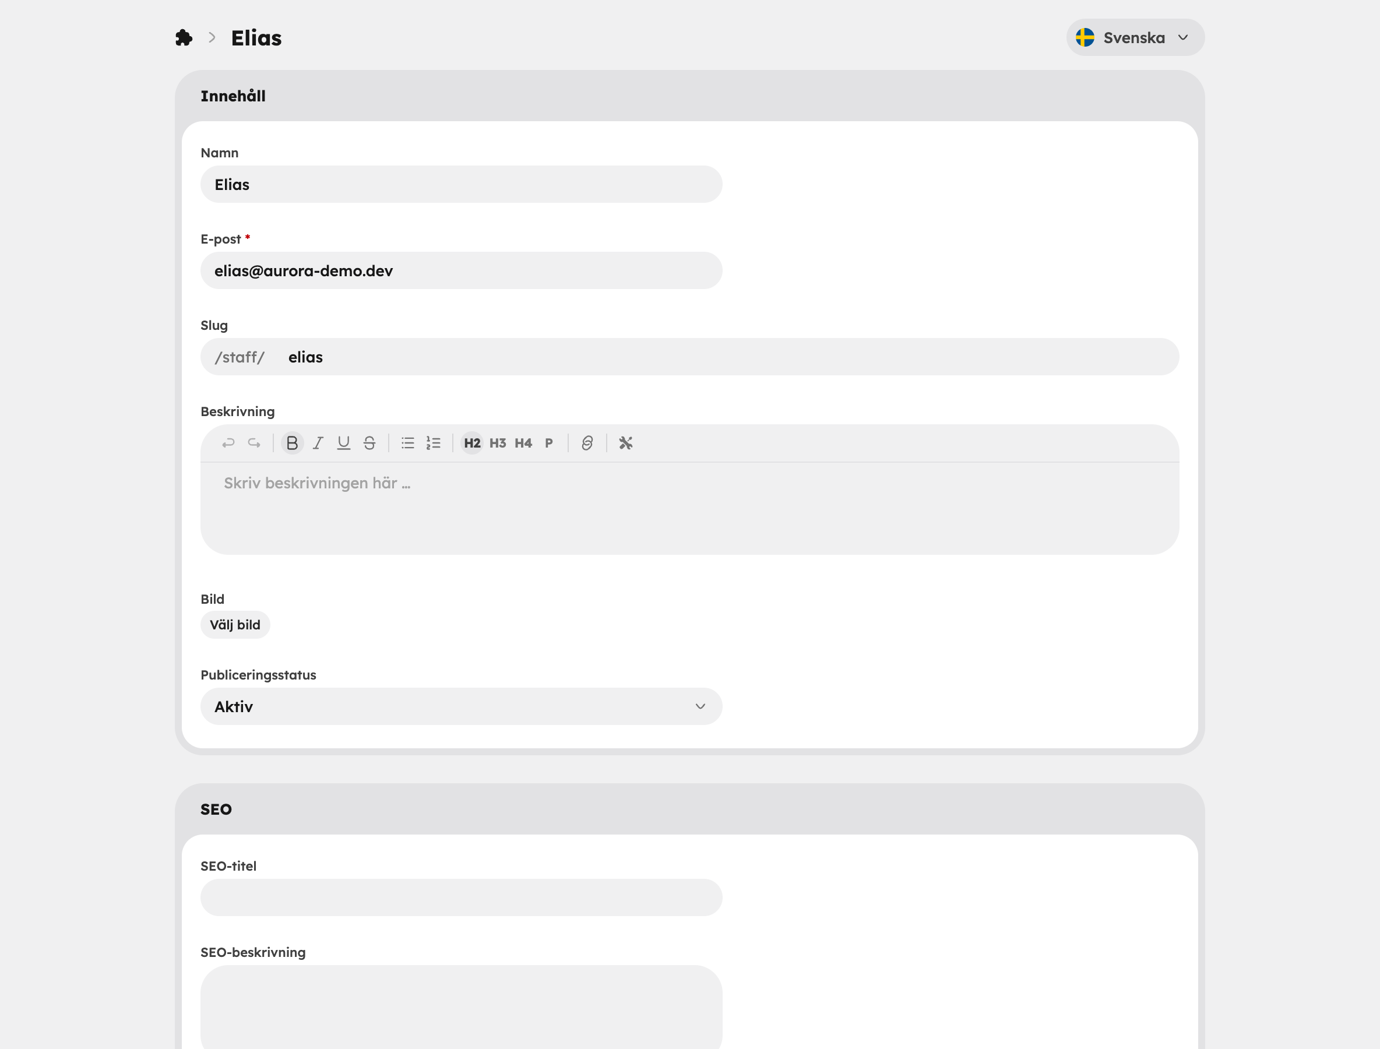Insert a link via chain icon

coord(587,443)
